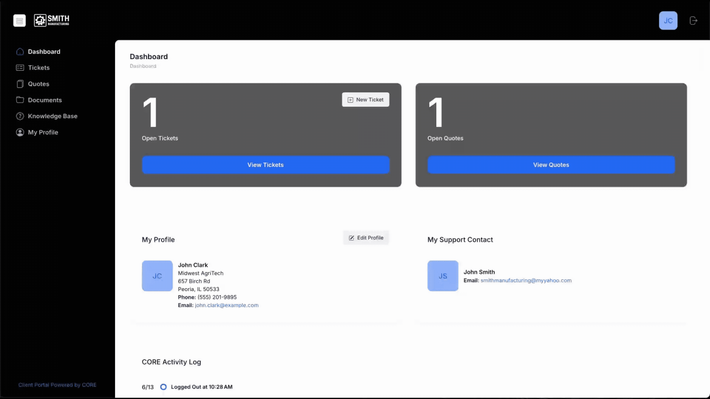This screenshot has height=399, width=710.
Task: Click the john.clark@example.com email link
Action: 226,305
